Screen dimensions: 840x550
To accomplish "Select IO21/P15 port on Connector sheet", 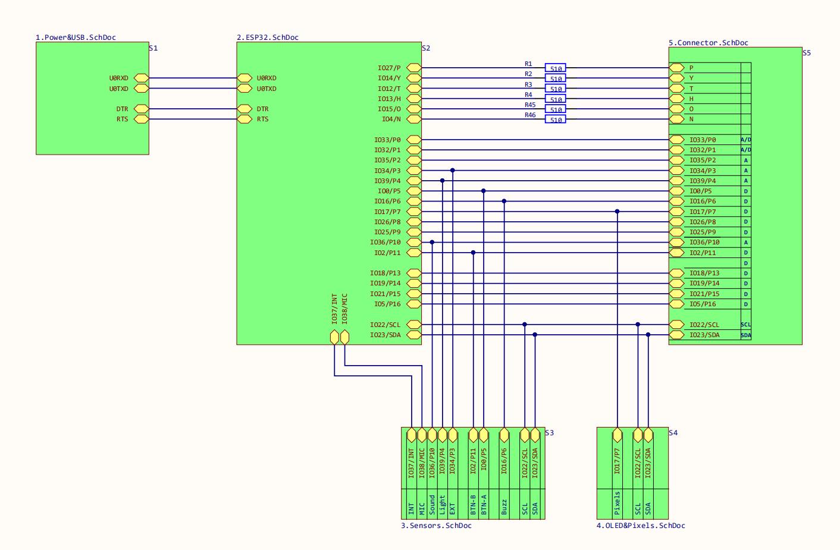I will point(676,294).
